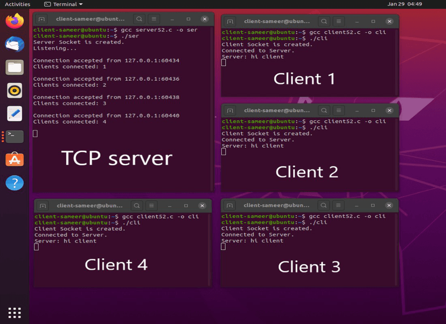Open a Terminal from the dock
446x324 pixels.
coord(13,137)
